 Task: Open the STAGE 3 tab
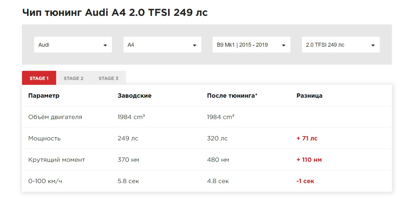click(x=108, y=78)
